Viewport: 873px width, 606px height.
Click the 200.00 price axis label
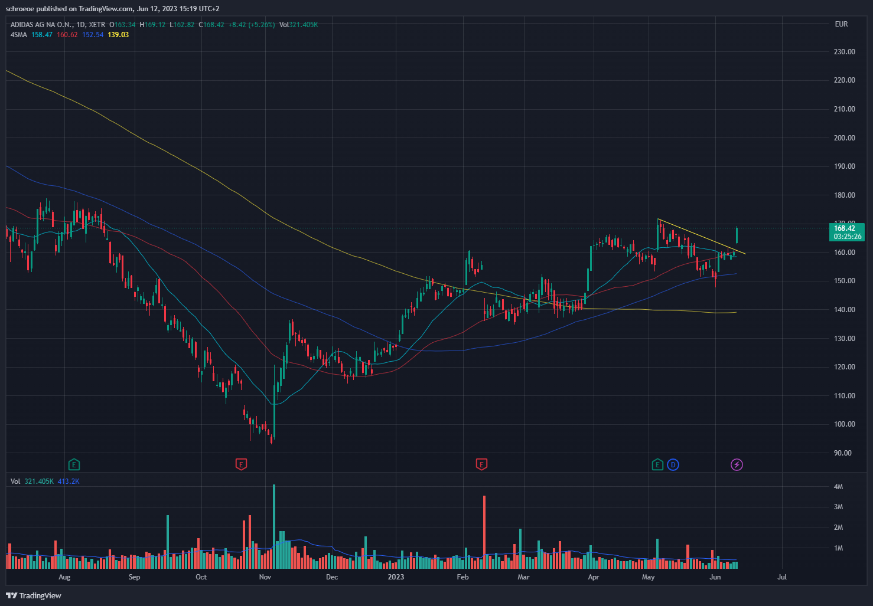844,138
